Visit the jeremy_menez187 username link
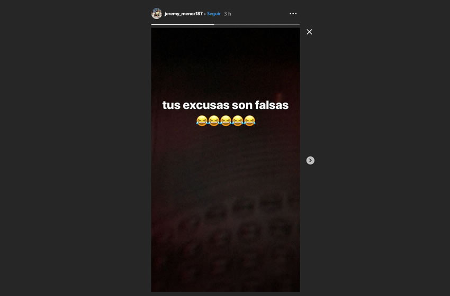Image resolution: width=450 pixels, height=296 pixels. [x=183, y=14]
